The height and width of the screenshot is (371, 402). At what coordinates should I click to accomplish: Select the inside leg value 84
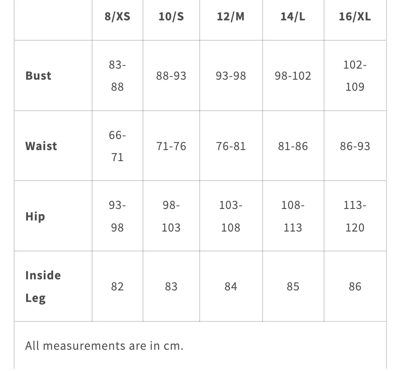pos(231,286)
